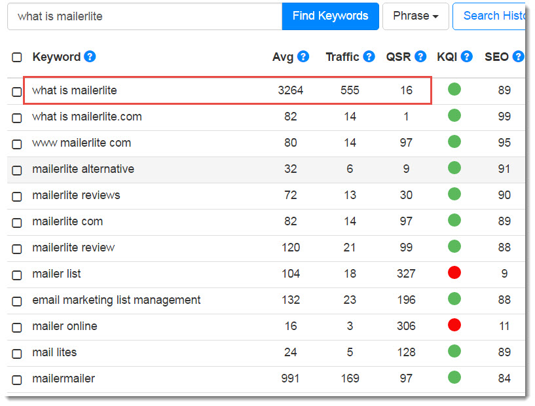
Task: Check the box for mailermailer
Action: [17, 380]
